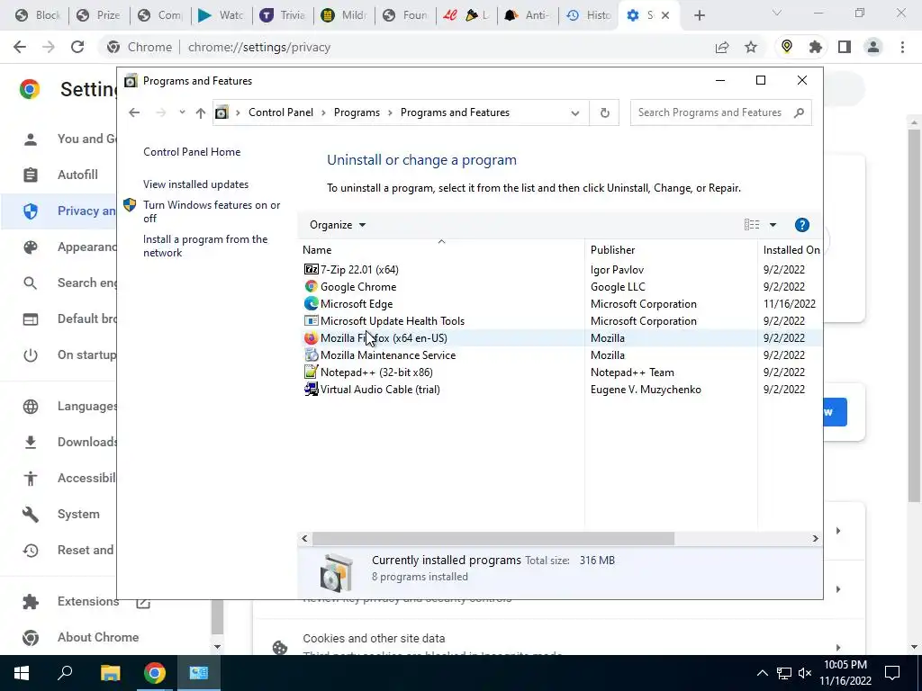Expand the address bar history dropdown
The width and height of the screenshot is (922, 691).
(x=575, y=112)
